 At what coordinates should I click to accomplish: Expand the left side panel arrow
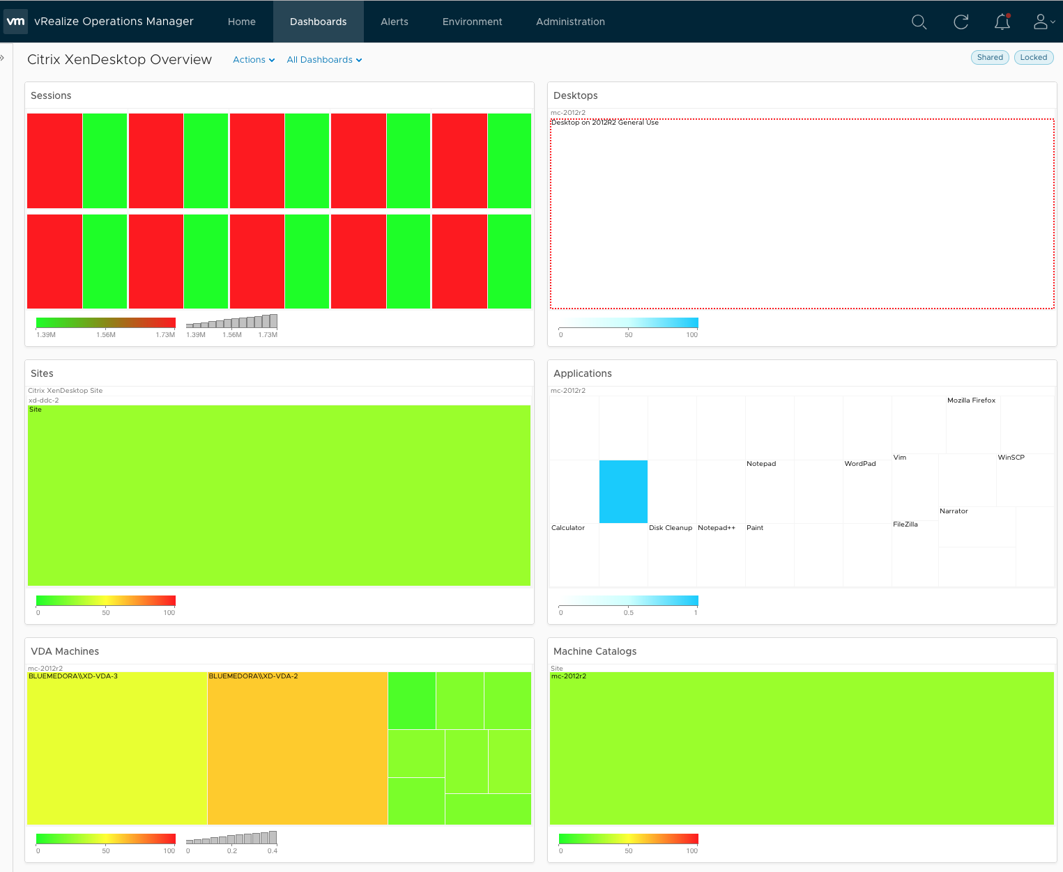3,58
